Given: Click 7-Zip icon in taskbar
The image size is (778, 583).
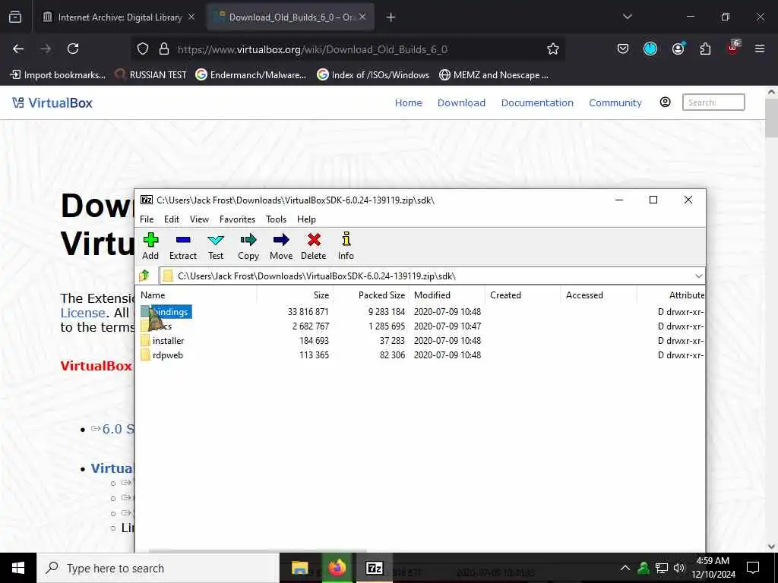Looking at the screenshot, I should (x=374, y=568).
